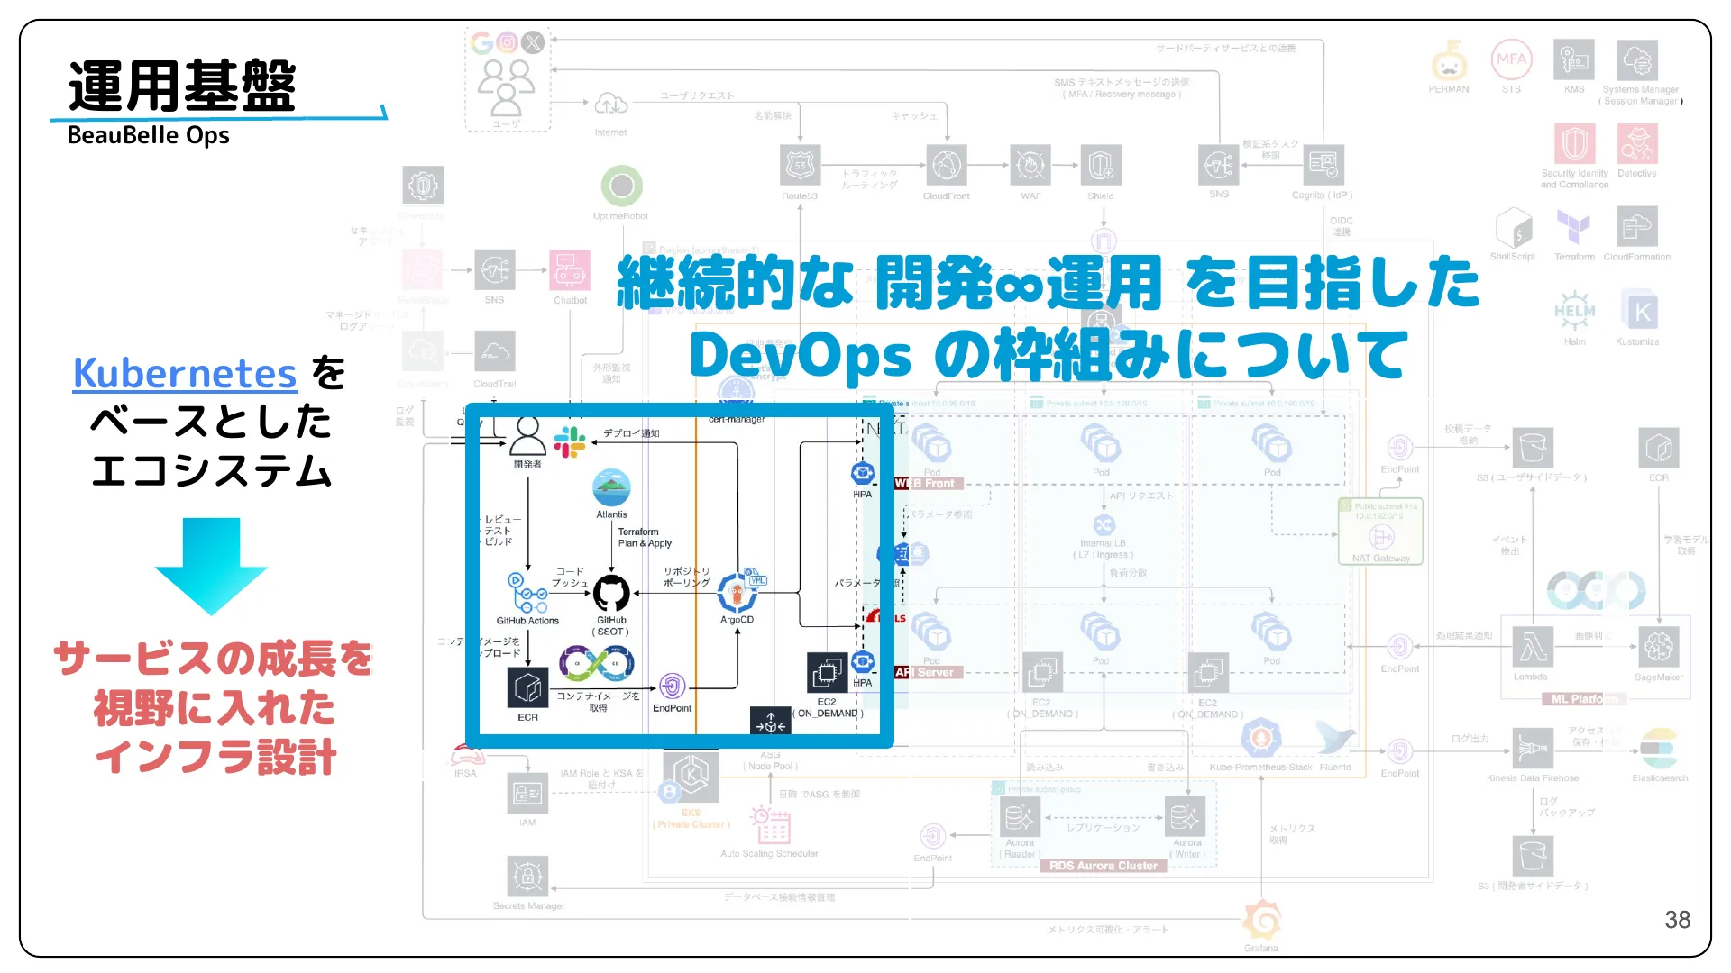Image resolution: width=1731 pixels, height=973 pixels.
Task: Select the Lambda icon near ML Platform
Action: [1533, 647]
